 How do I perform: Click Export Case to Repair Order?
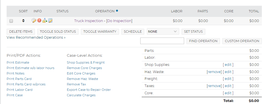coord(89,90)
